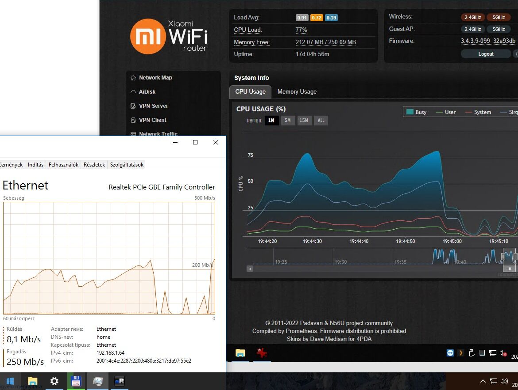Click TeamViewer tray icon in remote taskbar
The image size is (518, 390).
[x=450, y=353]
